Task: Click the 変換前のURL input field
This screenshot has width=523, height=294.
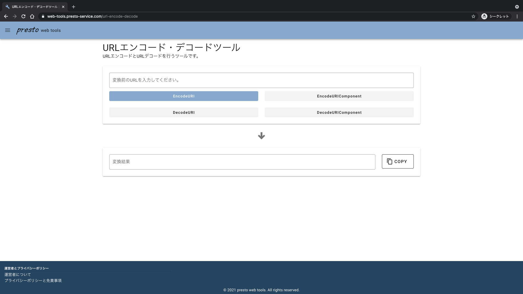Action: tap(261, 80)
